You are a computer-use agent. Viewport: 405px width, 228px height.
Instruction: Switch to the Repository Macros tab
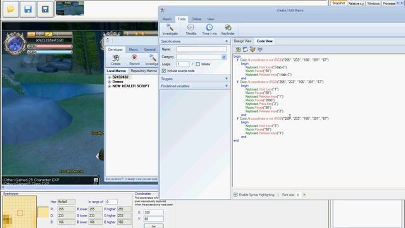click(144, 71)
